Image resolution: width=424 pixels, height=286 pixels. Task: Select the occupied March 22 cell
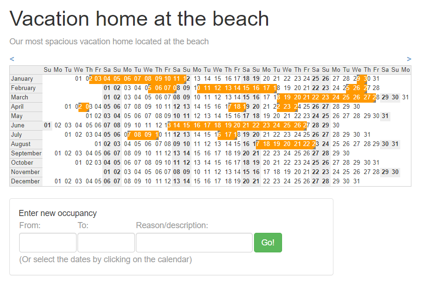click(x=316, y=97)
